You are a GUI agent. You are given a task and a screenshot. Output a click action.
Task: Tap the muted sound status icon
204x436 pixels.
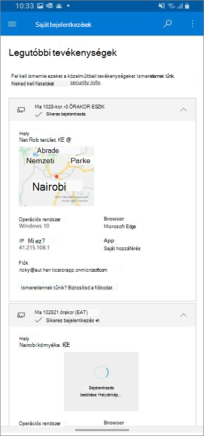[163, 6]
